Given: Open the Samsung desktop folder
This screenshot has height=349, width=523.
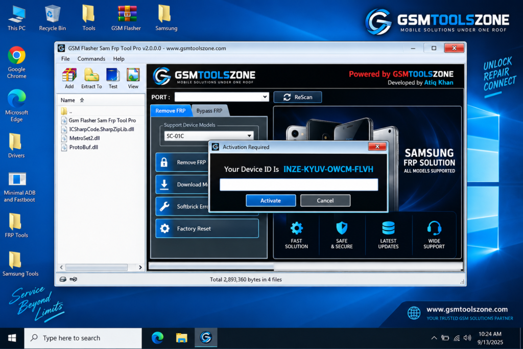Looking at the screenshot, I should click(x=166, y=19).
